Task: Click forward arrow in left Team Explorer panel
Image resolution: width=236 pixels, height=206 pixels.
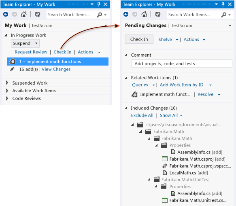Action: [x=15, y=14]
